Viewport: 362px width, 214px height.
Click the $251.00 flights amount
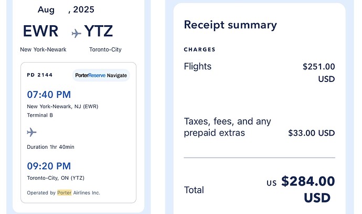(x=318, y=67)
